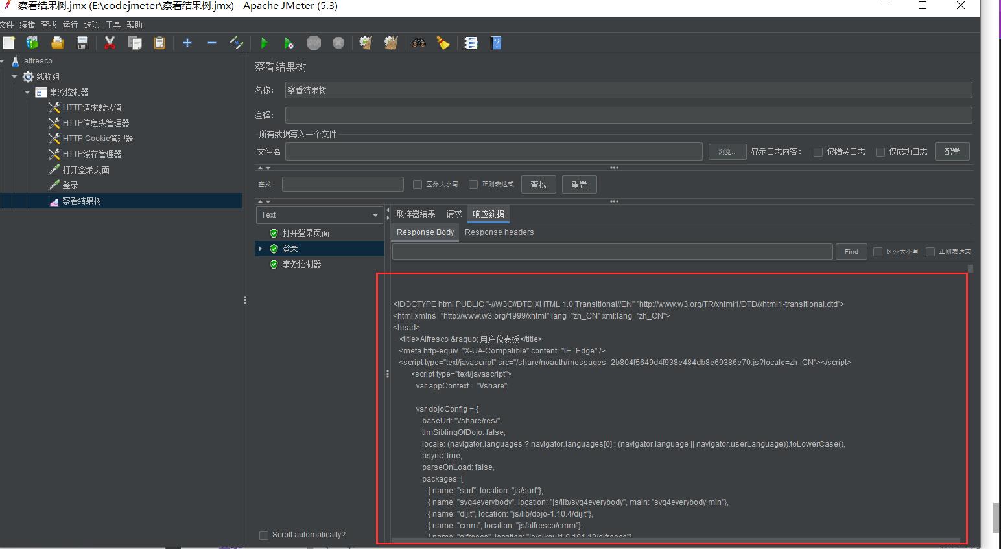Screen dimensions: 1001x549
Task: Expand the 登录 result entry arrow
Action: pos(261,249)
